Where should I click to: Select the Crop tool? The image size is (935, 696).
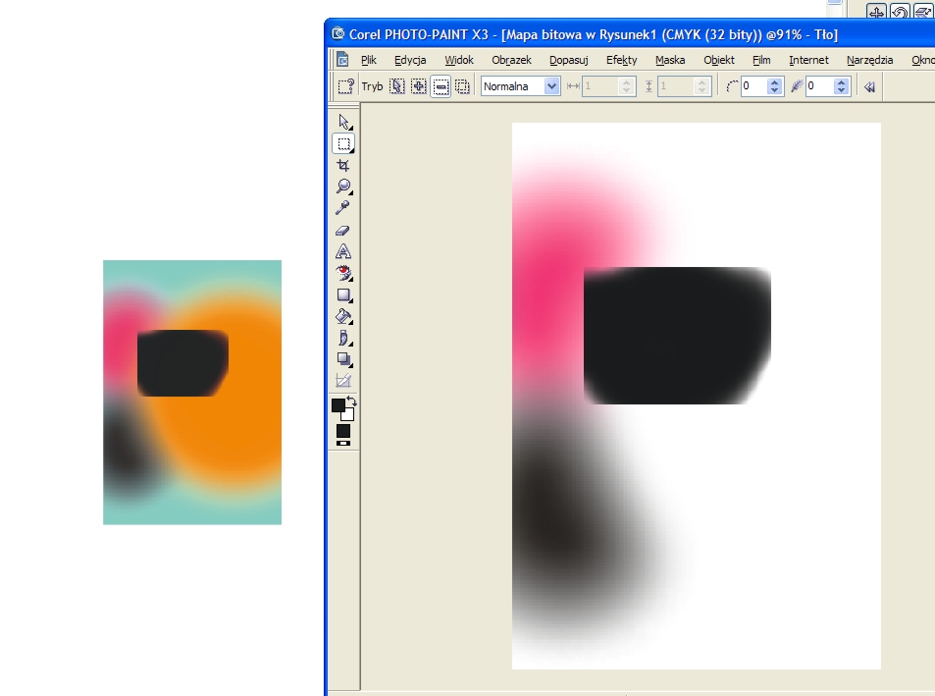(343, 165)
